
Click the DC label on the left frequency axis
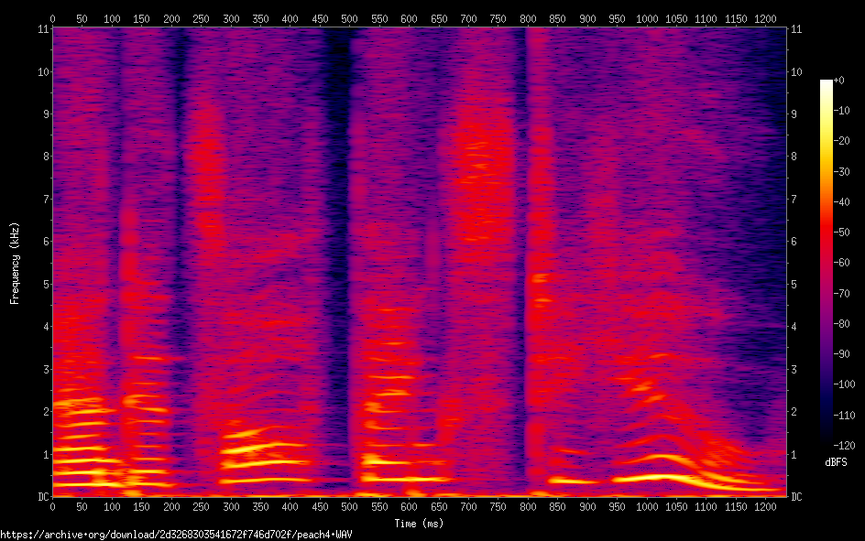tap(41, 497)
